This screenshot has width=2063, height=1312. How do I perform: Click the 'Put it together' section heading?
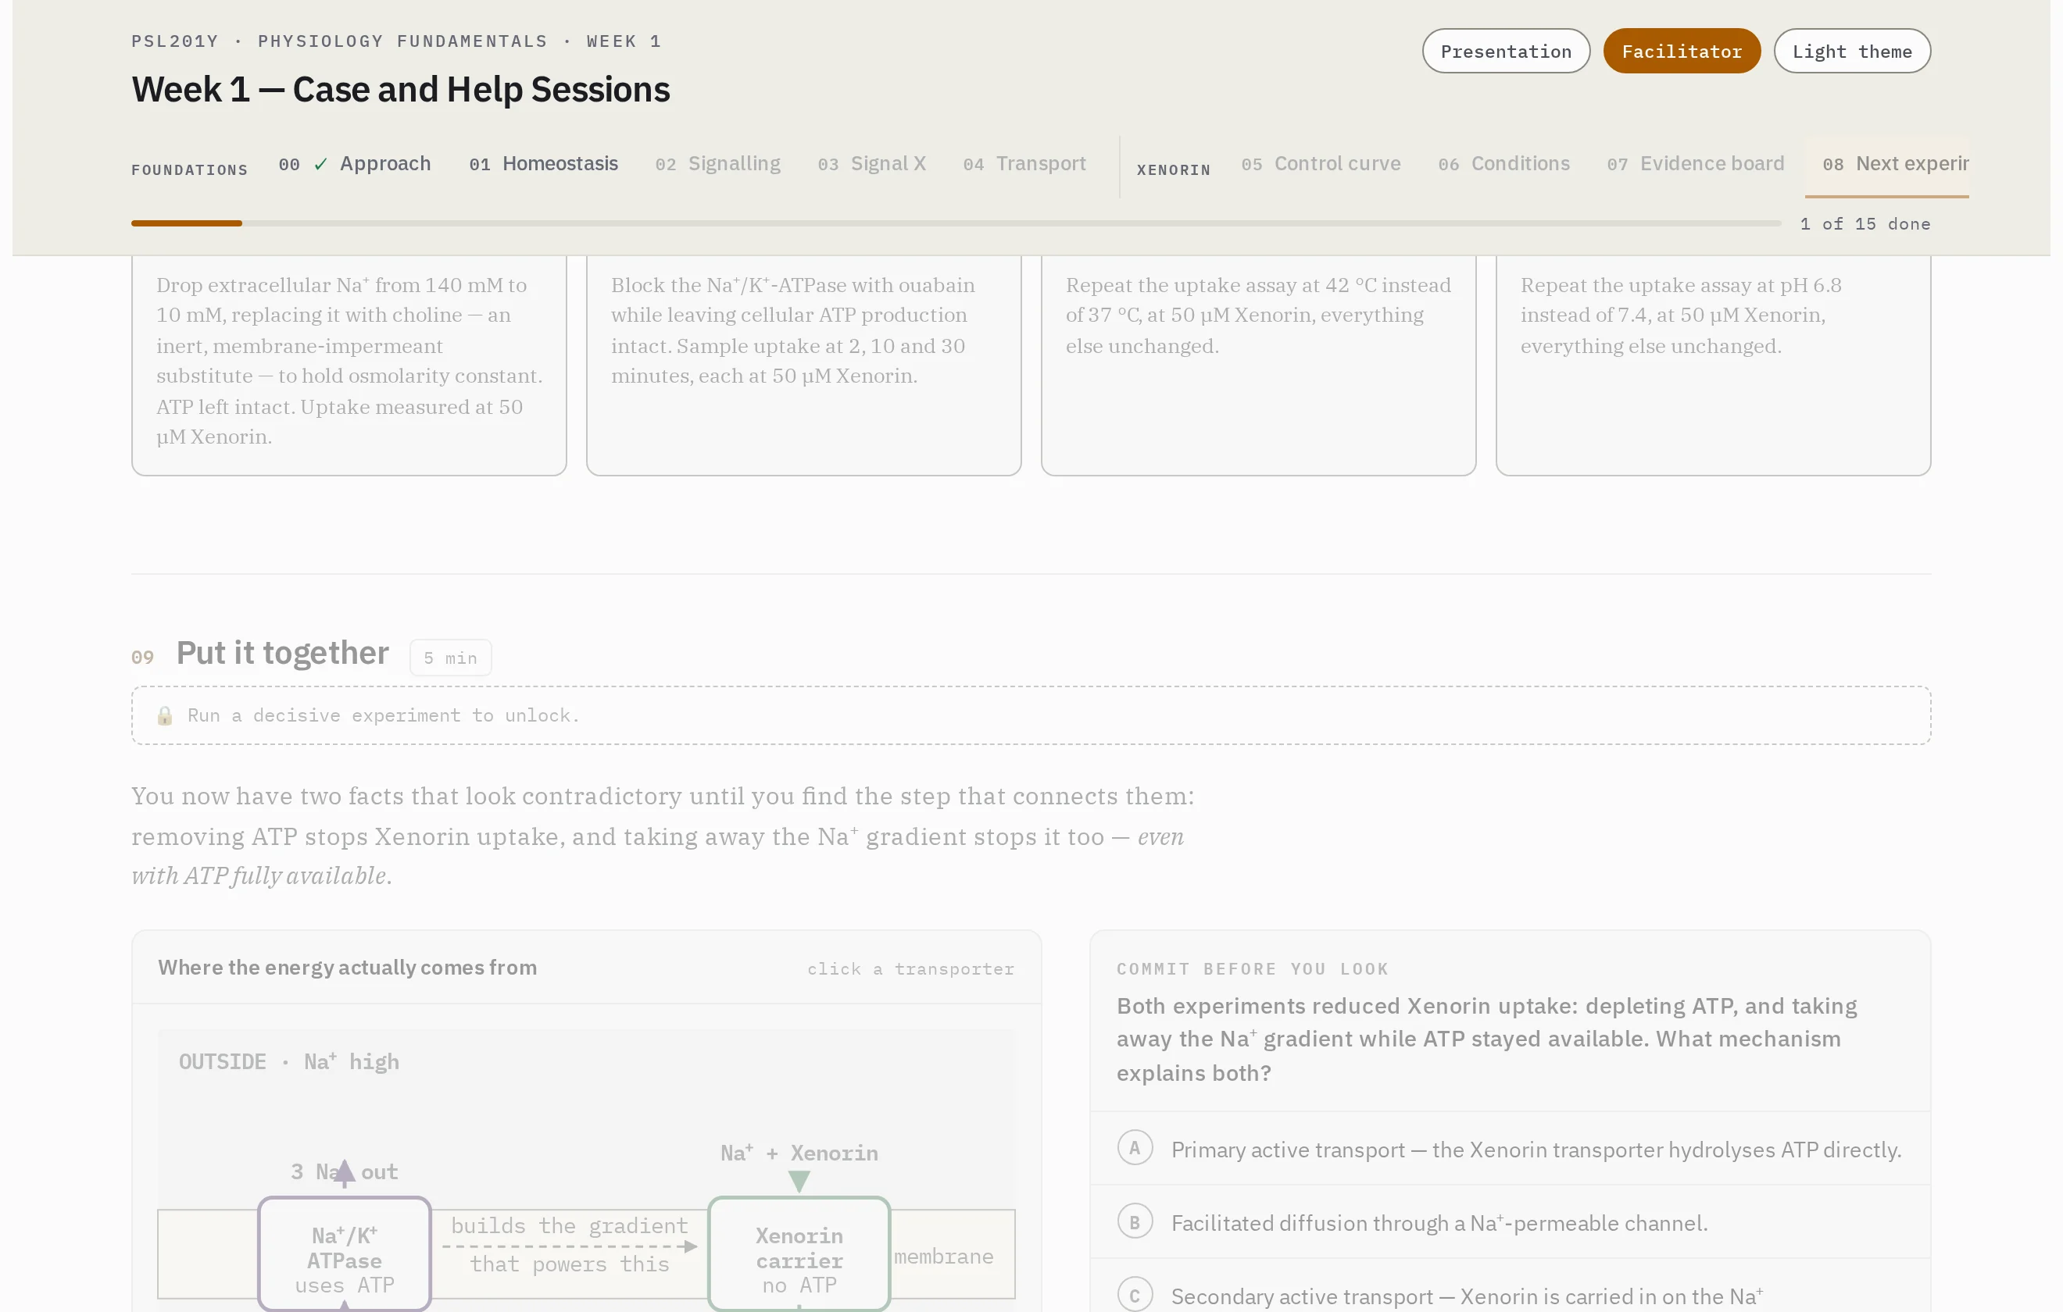[283, 653]
